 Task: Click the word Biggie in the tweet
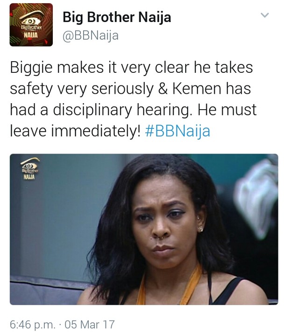tap(31, 68)
